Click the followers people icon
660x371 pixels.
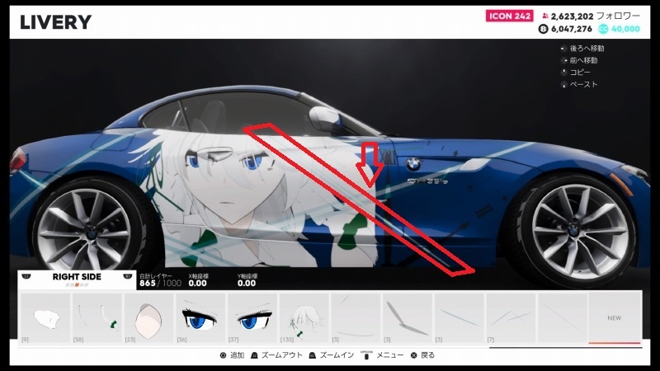(545, 16)
